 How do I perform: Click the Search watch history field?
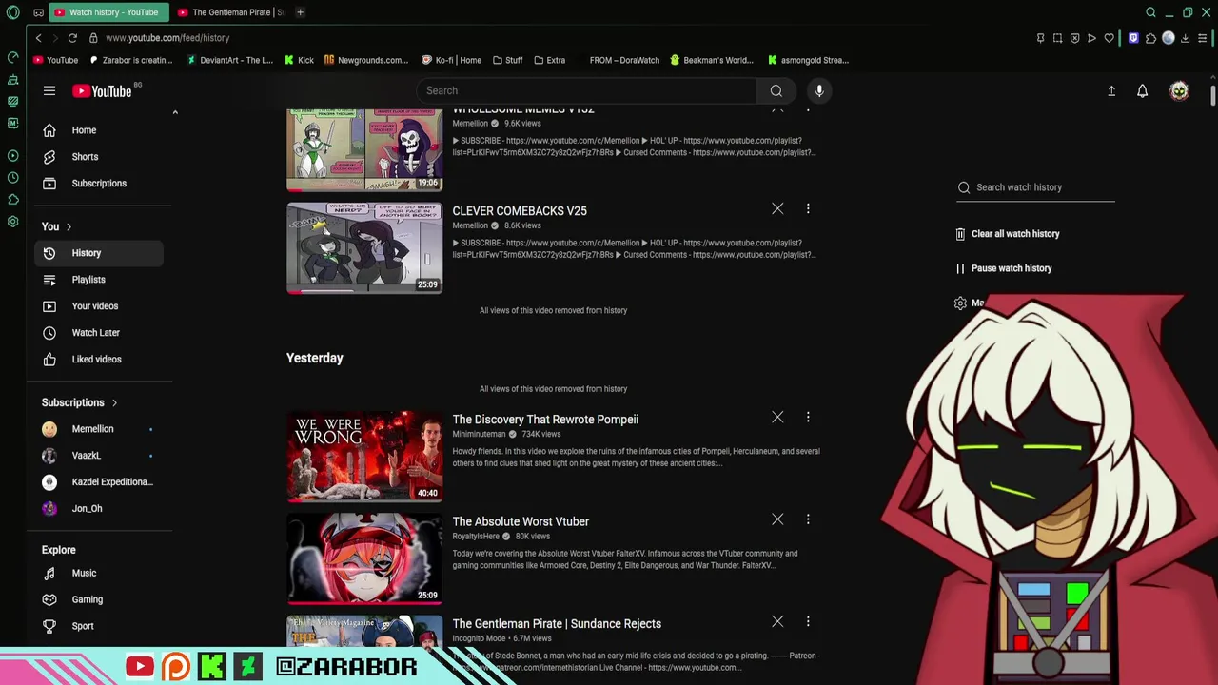1035,187
